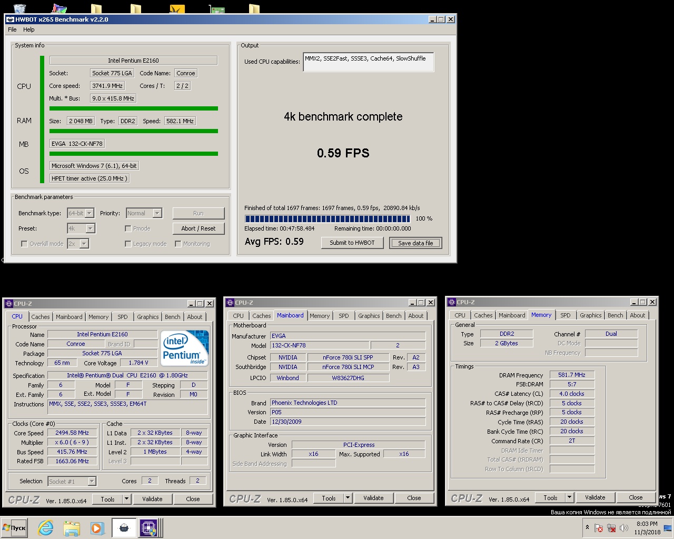
Task: Click CAS# Latency value 4.0 clocks
Action: [x=572, y=394]
